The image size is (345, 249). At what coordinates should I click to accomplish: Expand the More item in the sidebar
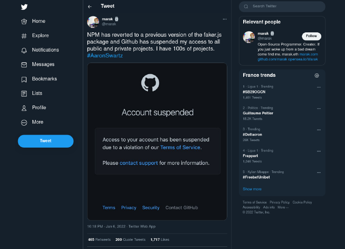[x=38, y=122]
